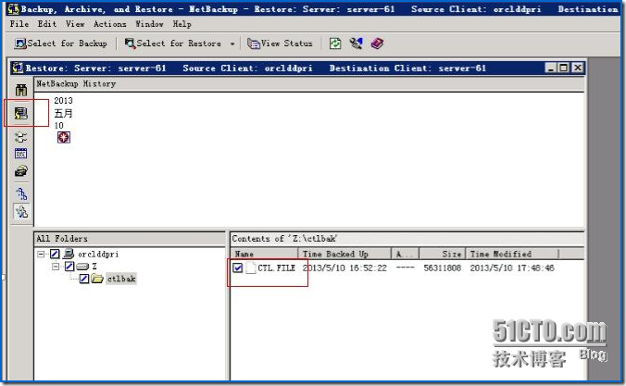The width and height of the screenshot is (626, 386).
Task: Click the Restore window's title icon
Action: (x=18, y=68)
